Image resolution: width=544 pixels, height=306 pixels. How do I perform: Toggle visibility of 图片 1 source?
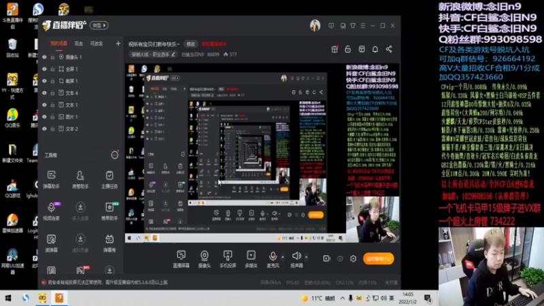pyautogui.click(x=44, y=117)
